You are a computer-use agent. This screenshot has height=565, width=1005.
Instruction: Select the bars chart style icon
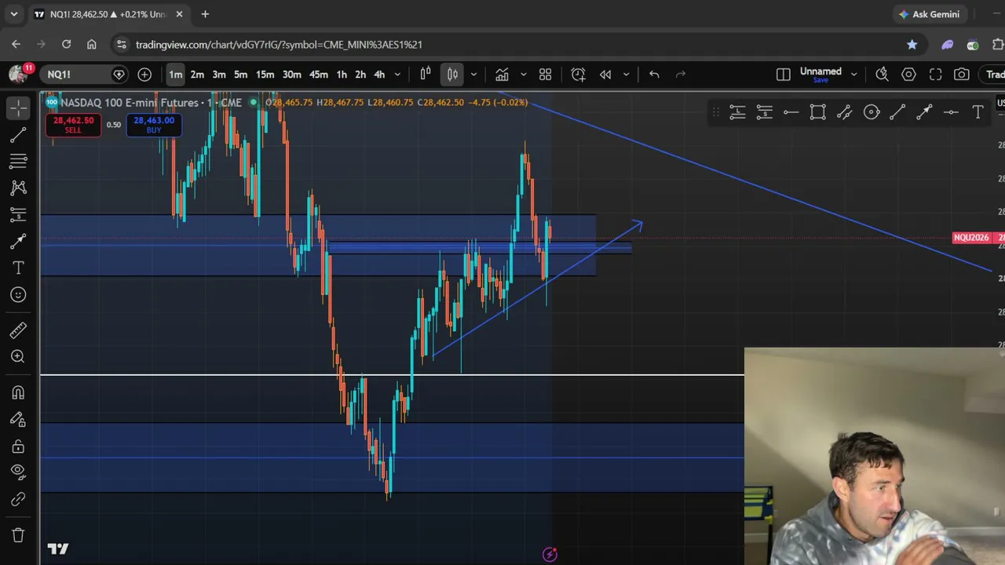[426, 75]
